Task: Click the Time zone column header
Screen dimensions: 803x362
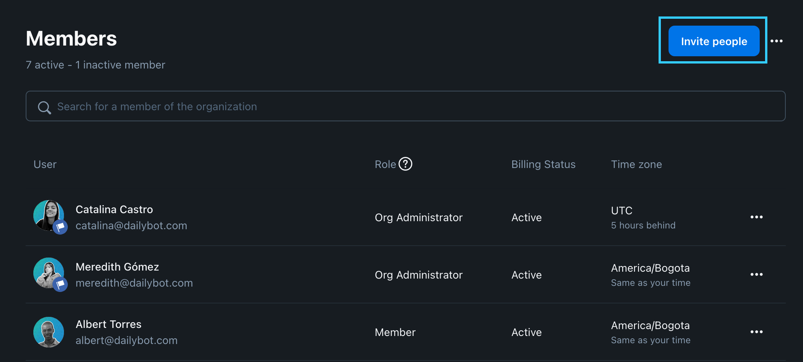Action: coord(636,164)
